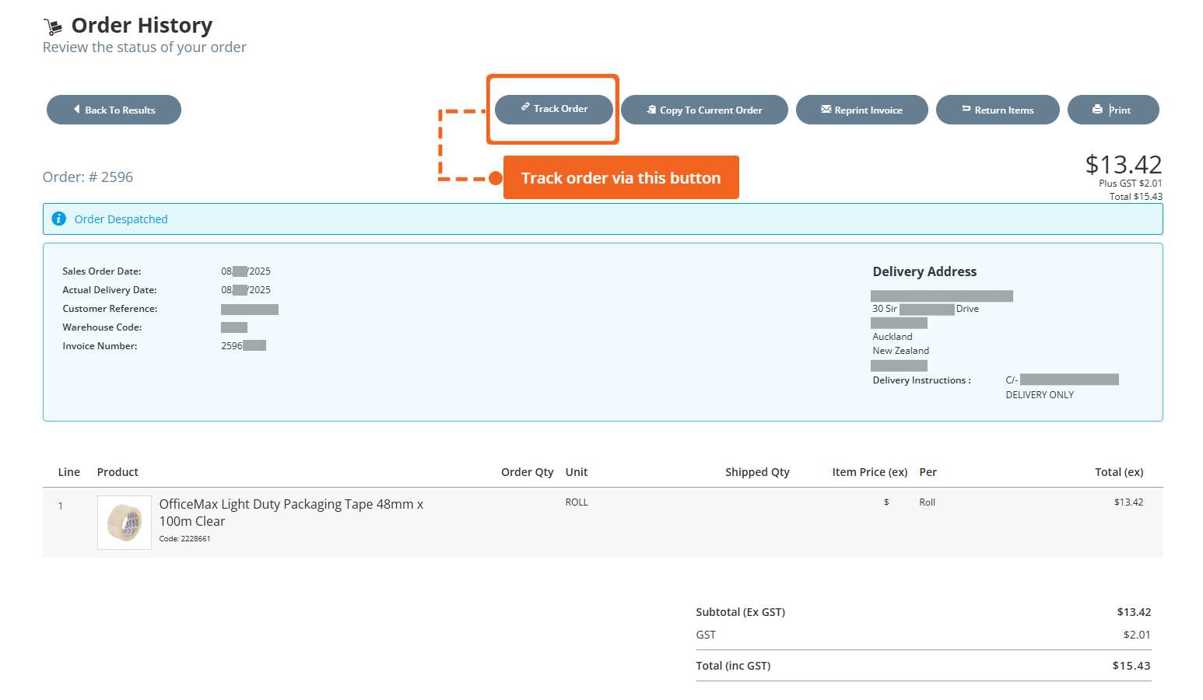This screenshot has height=700, width=1203.
Task: Click the printer icon on the Print button
Action: pos(1098,110)
